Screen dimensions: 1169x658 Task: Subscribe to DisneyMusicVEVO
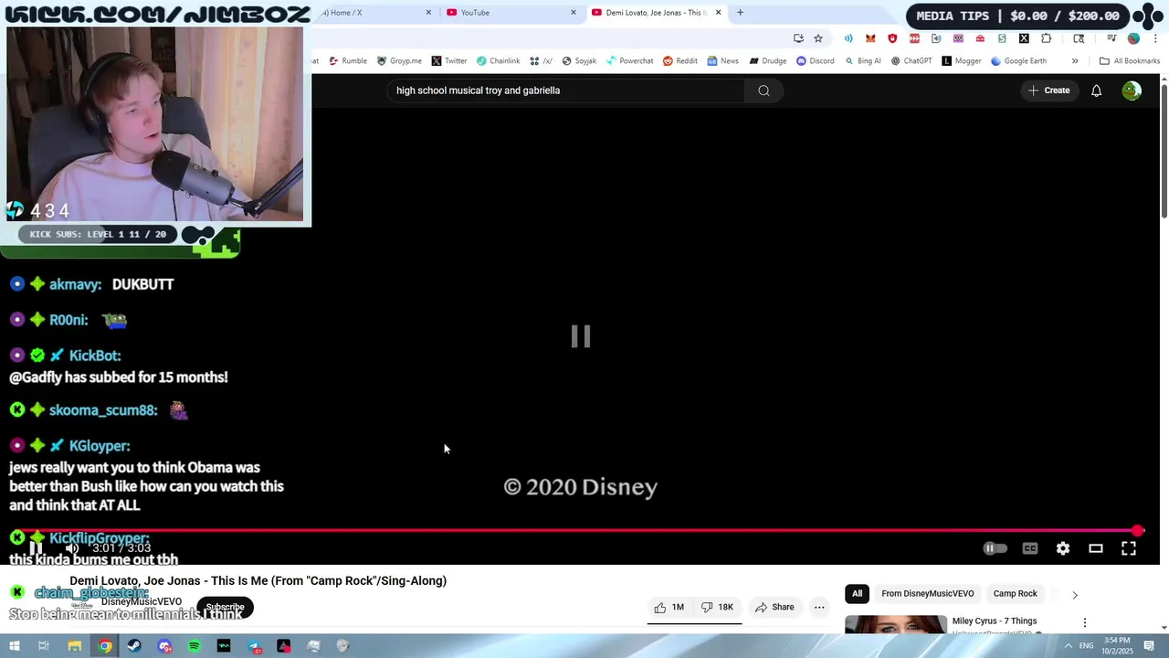point(225,607)
